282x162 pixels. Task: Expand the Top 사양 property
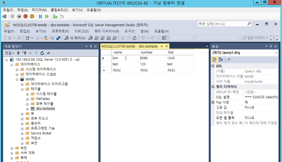(x=213, y=102)
